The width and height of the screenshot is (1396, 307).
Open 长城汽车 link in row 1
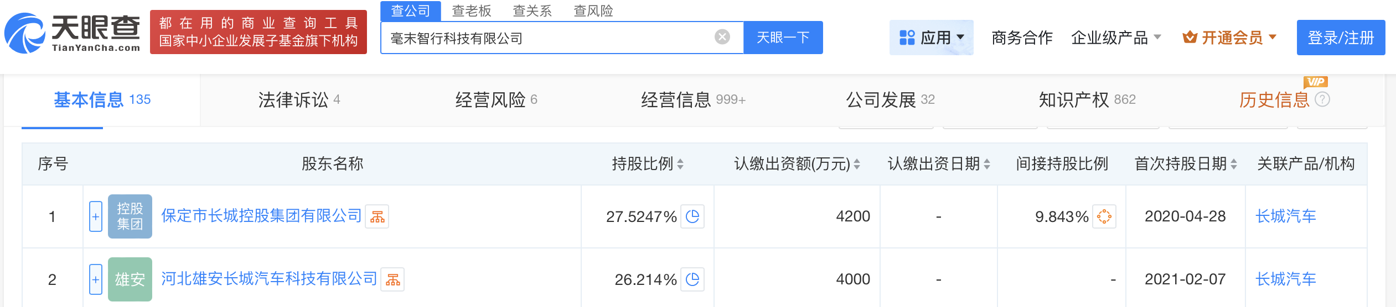coord(1285,216)
